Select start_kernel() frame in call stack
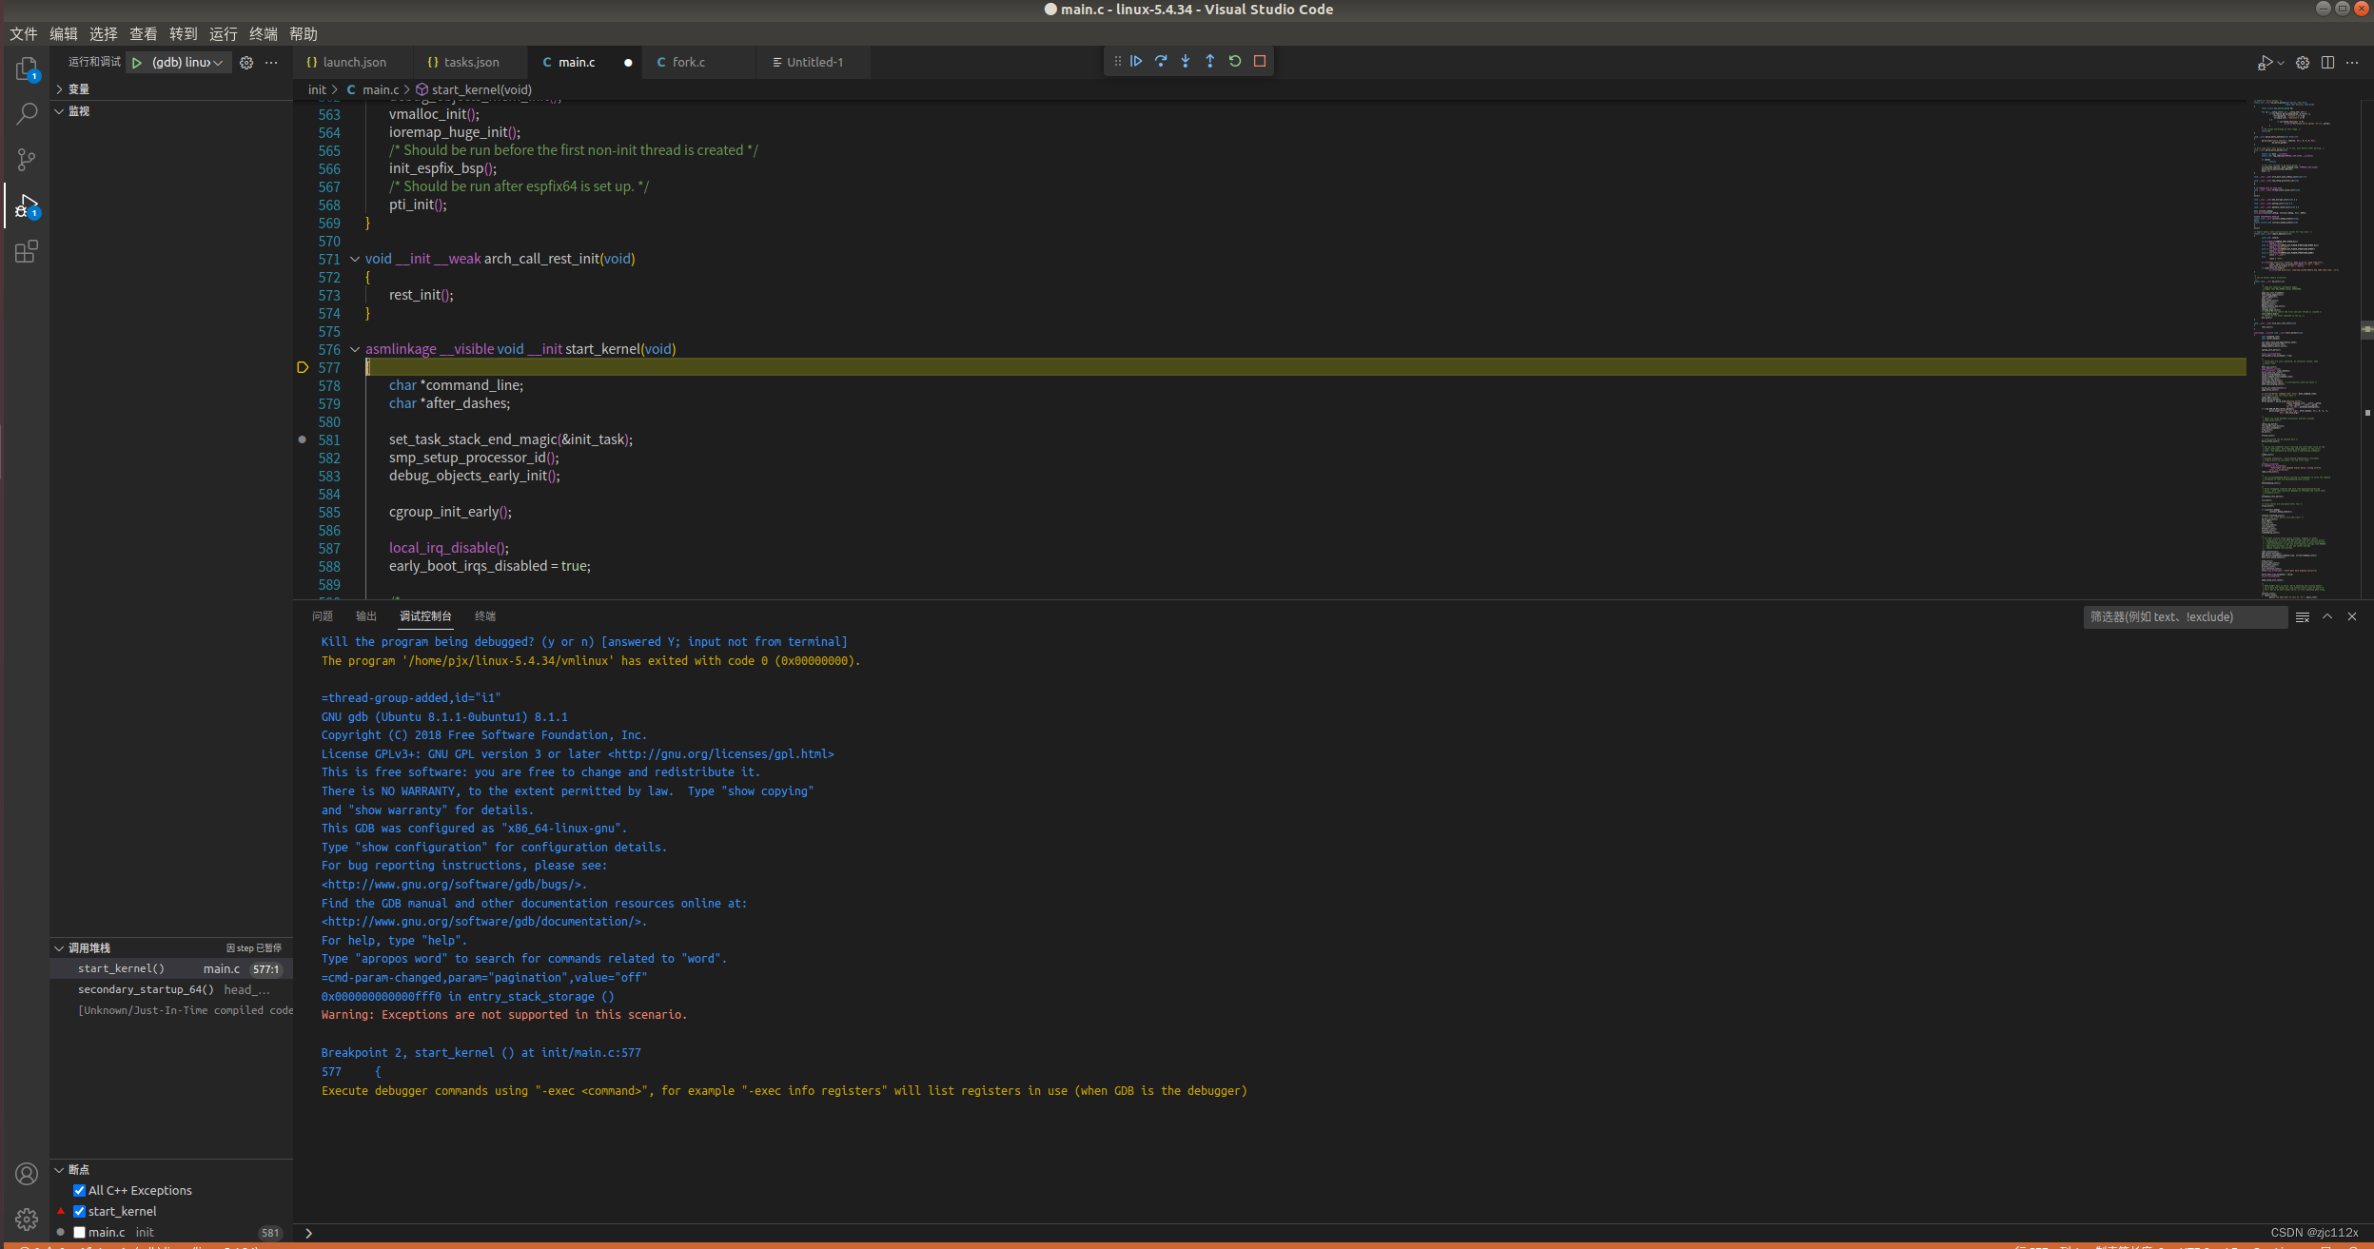The height and width of the screenshot is (1249, 2374). [171, 969]
